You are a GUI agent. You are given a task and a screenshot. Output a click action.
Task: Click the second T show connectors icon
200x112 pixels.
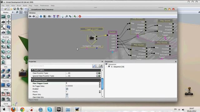tap(58, 16)
